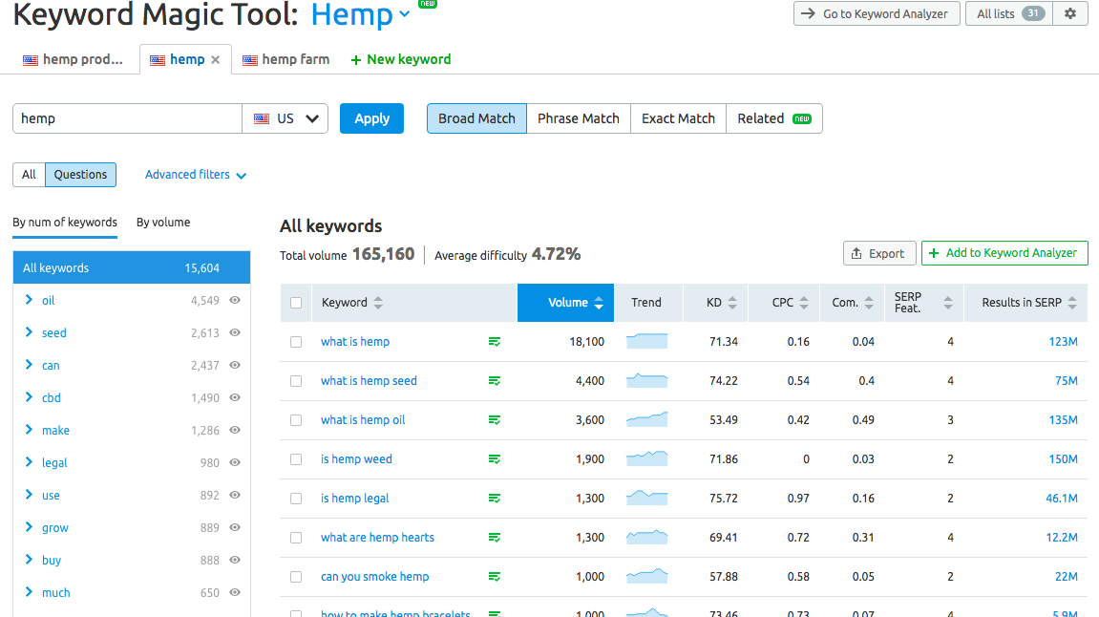Image resolution: width=1099 pixels, height=617 pixels.
Task: Click SERP icon for 'what are hemp hearts'
Action: coord(495,538)
